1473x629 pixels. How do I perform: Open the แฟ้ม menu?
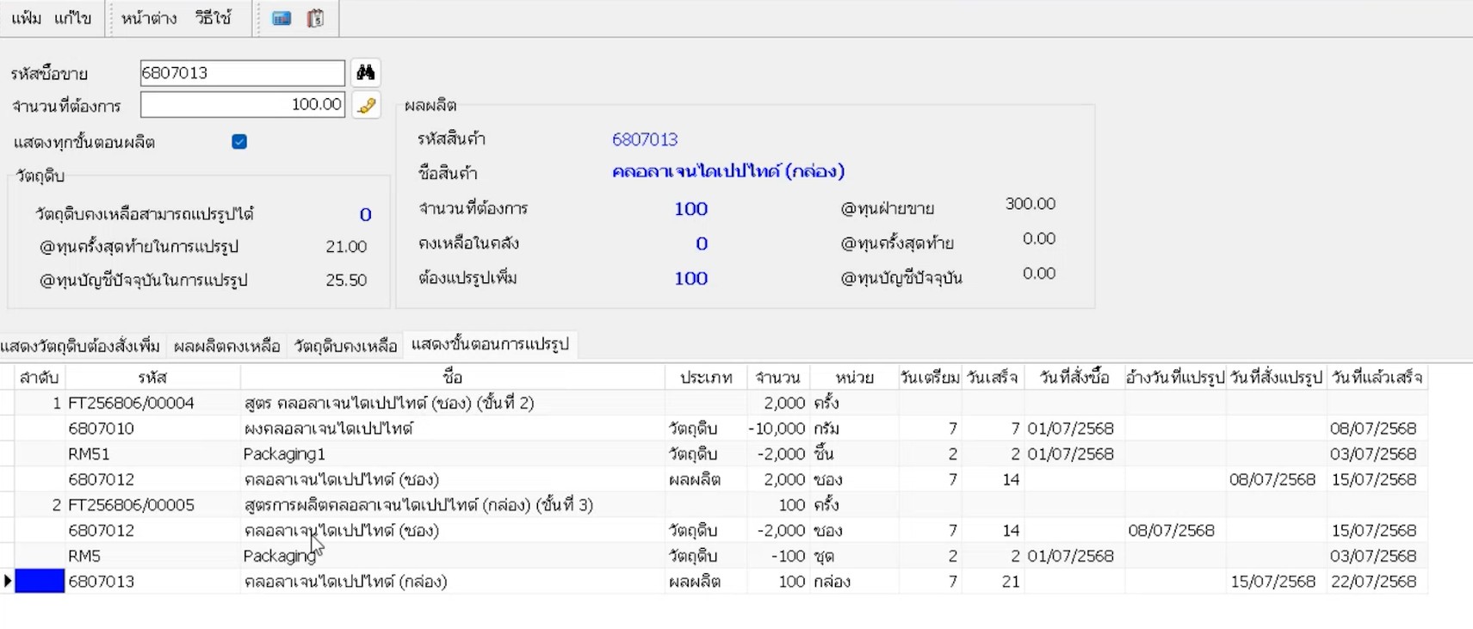(26, 18)
